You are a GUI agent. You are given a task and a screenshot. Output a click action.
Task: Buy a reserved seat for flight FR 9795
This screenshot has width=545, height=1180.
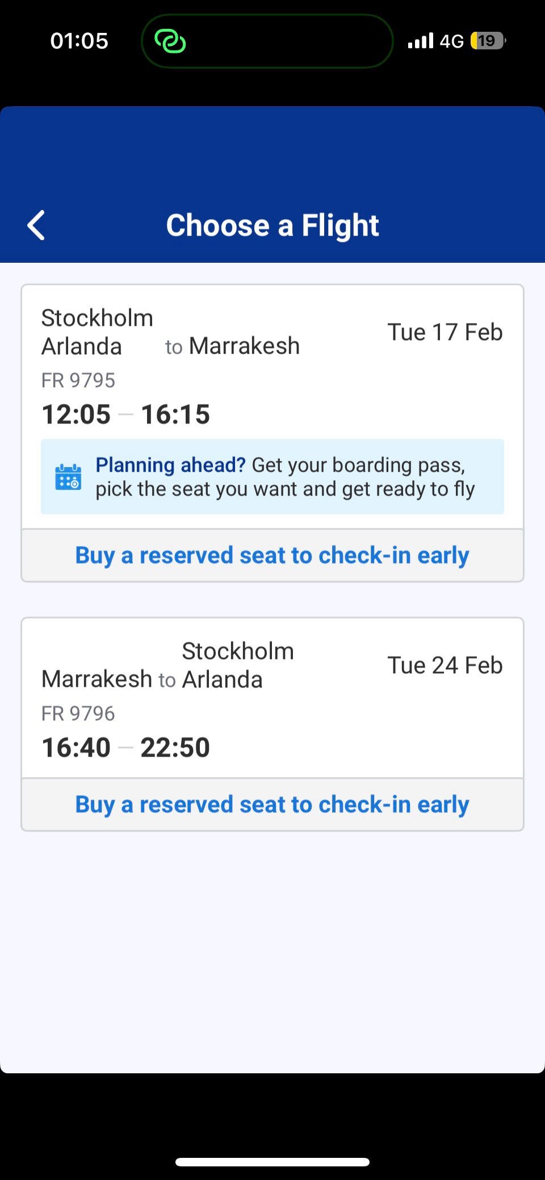click(x=272, y=555)
